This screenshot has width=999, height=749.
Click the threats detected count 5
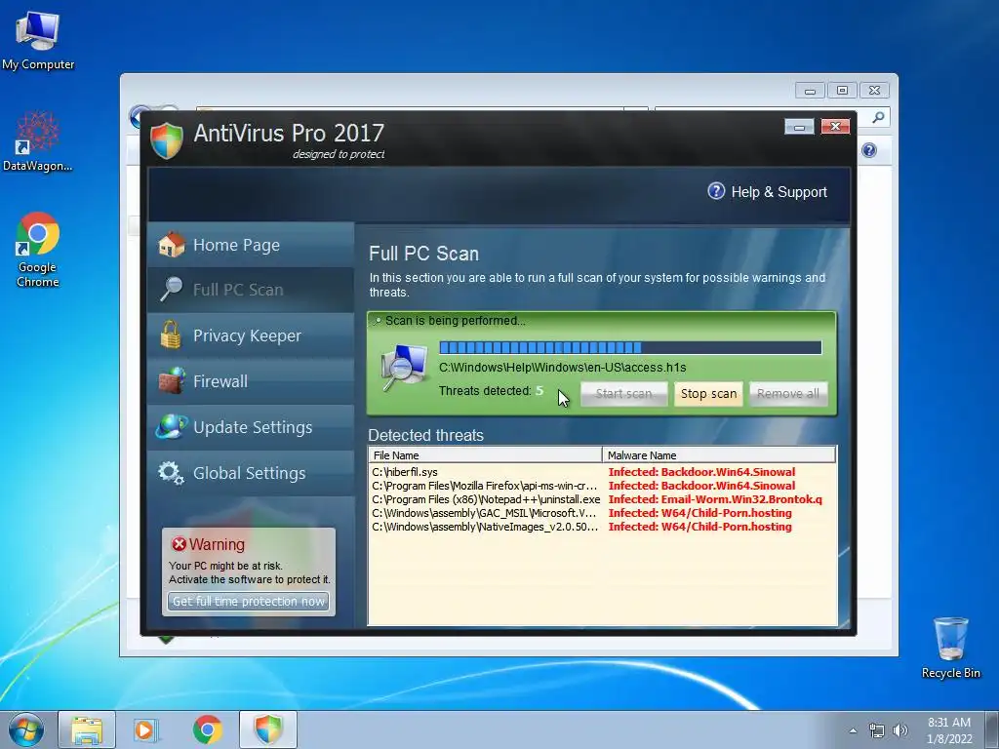pyautogui.click(x=539, y=390)
